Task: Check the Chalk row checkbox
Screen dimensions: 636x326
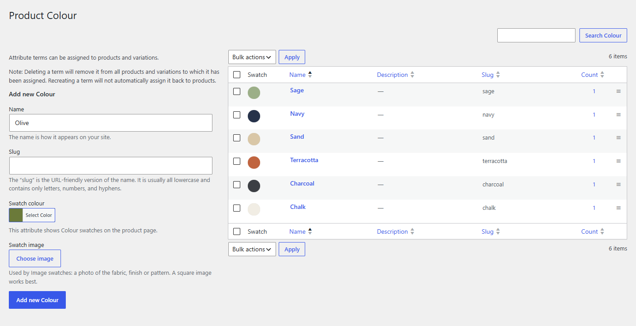Action: coord(237,208)
